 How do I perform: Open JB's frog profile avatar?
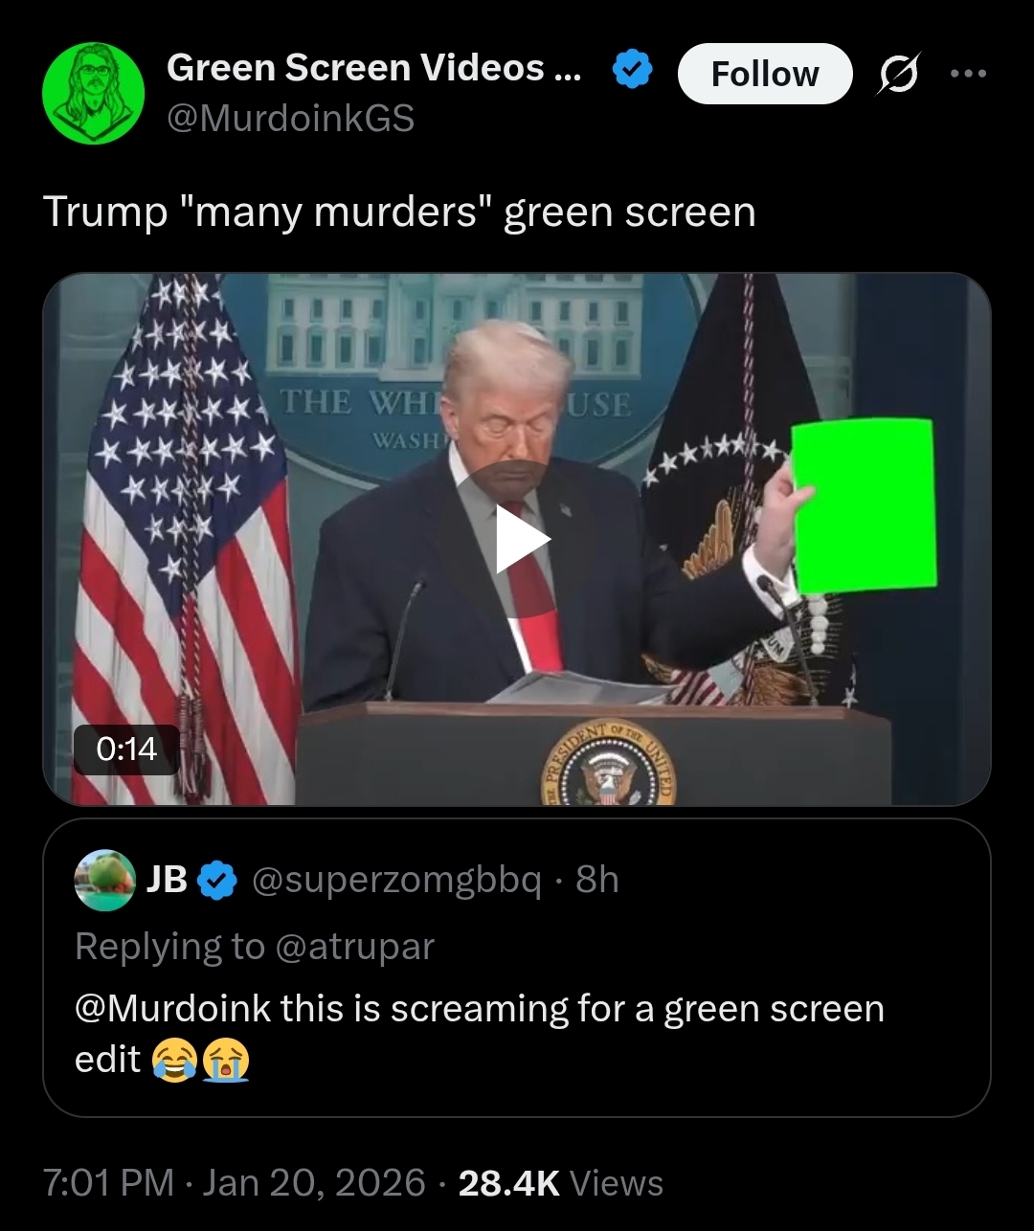point(105,880)
